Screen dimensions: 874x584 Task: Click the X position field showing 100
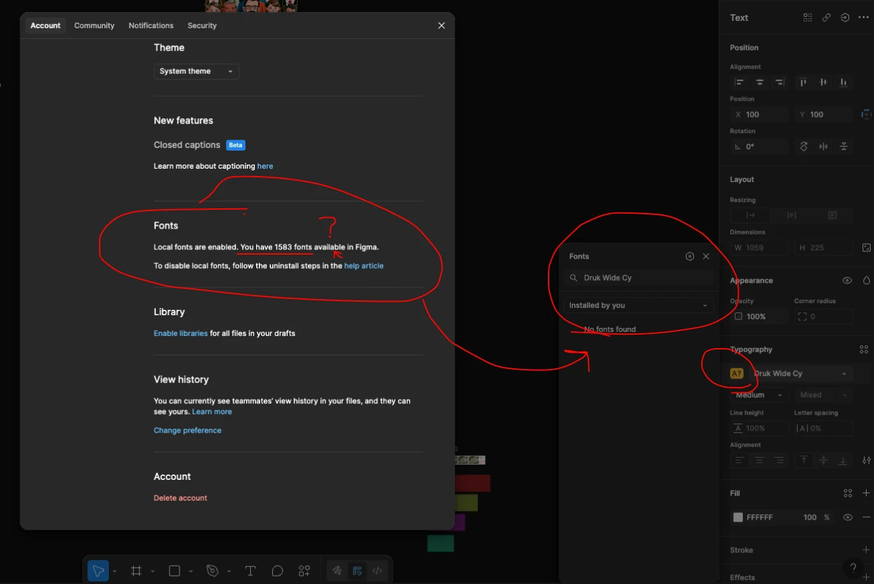tap(760, 114)
